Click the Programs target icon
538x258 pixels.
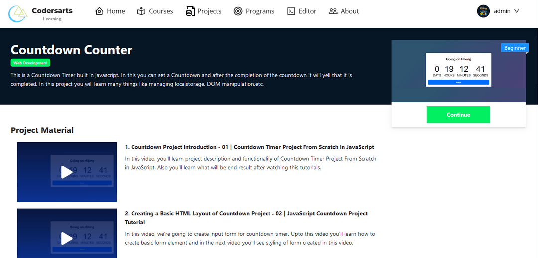[238, 11]
